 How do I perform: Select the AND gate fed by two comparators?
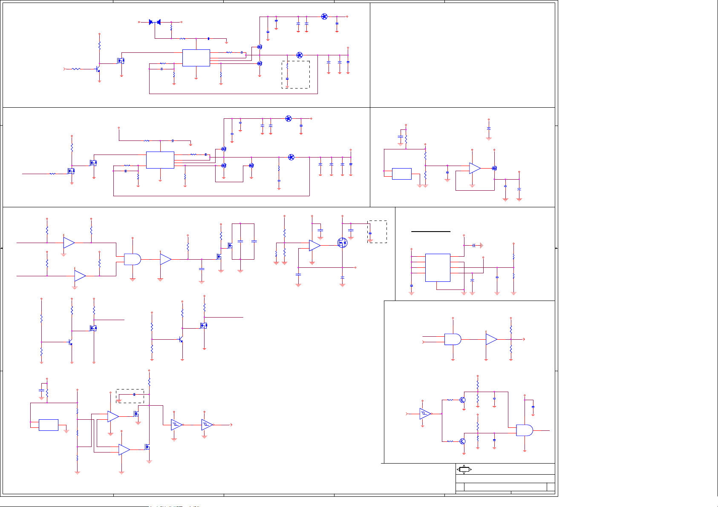(133, 259)
